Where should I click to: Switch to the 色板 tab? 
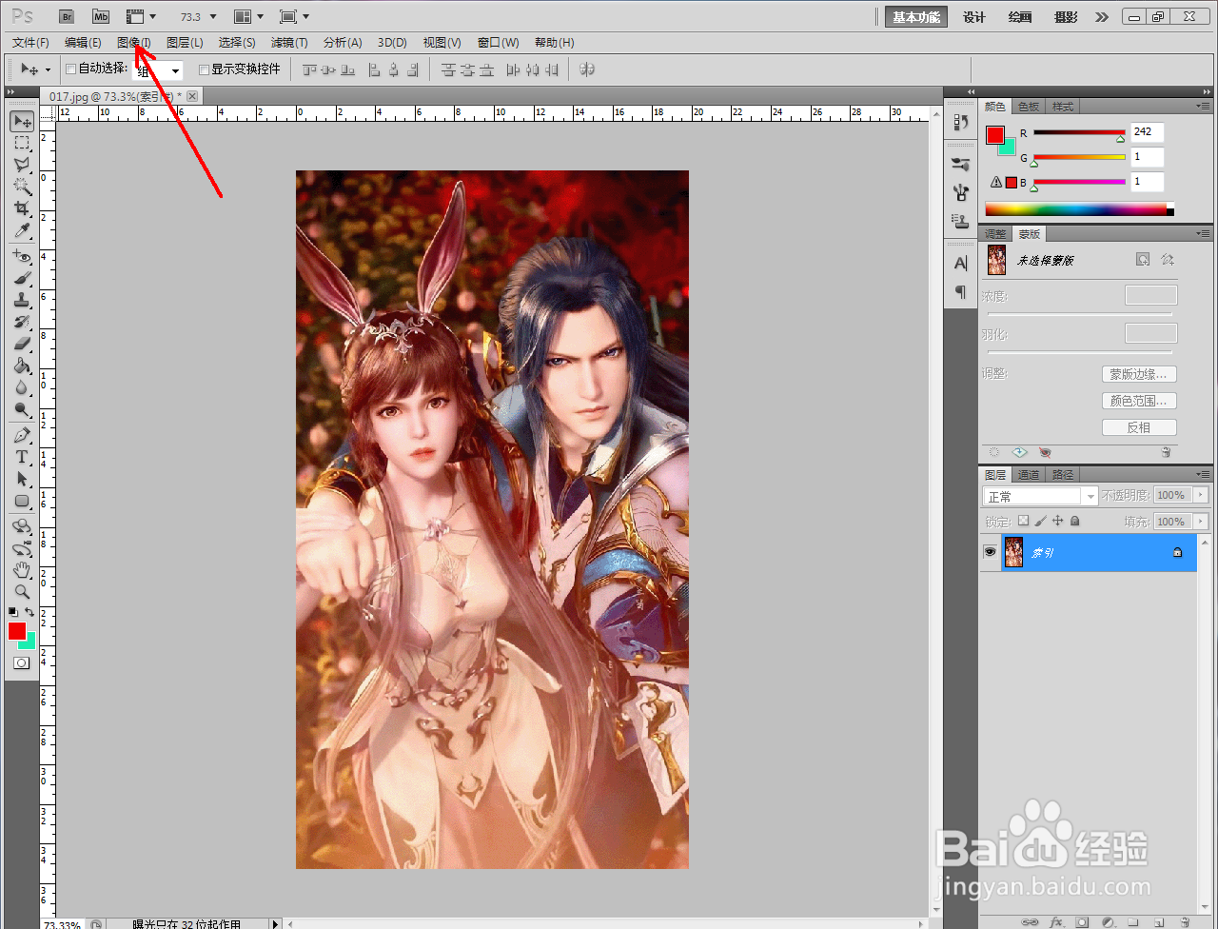pos(1029,107)
